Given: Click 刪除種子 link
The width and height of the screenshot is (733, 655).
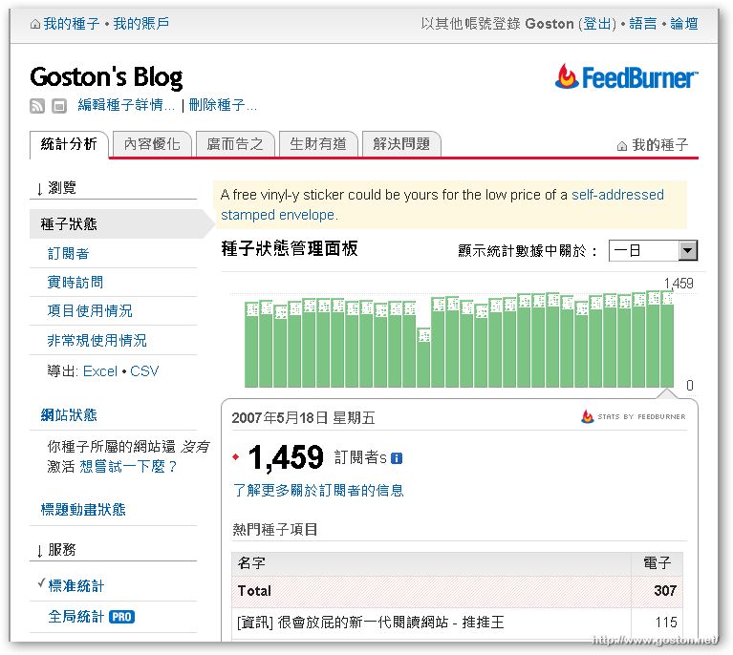Looking at the screenshot, I should [223, 105].
